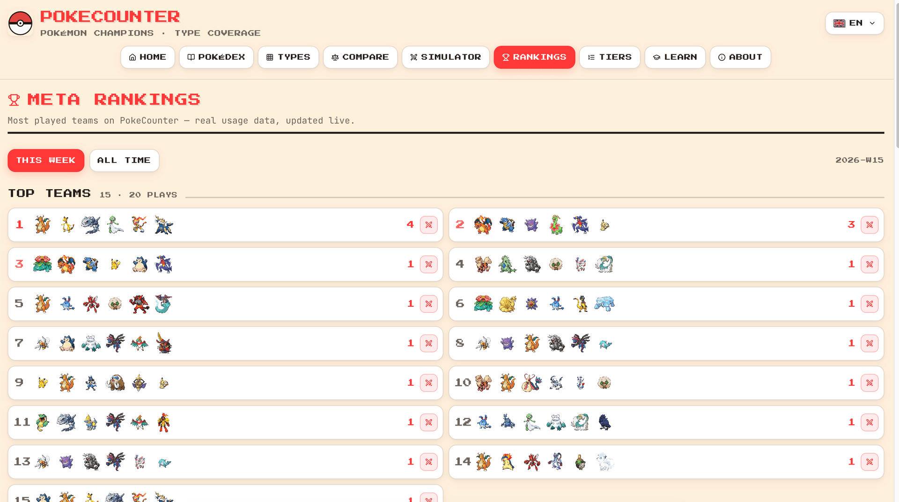Screen dimensions: 899x502
Task: Open the Simulator tab
Action: (x=446, y=57)
